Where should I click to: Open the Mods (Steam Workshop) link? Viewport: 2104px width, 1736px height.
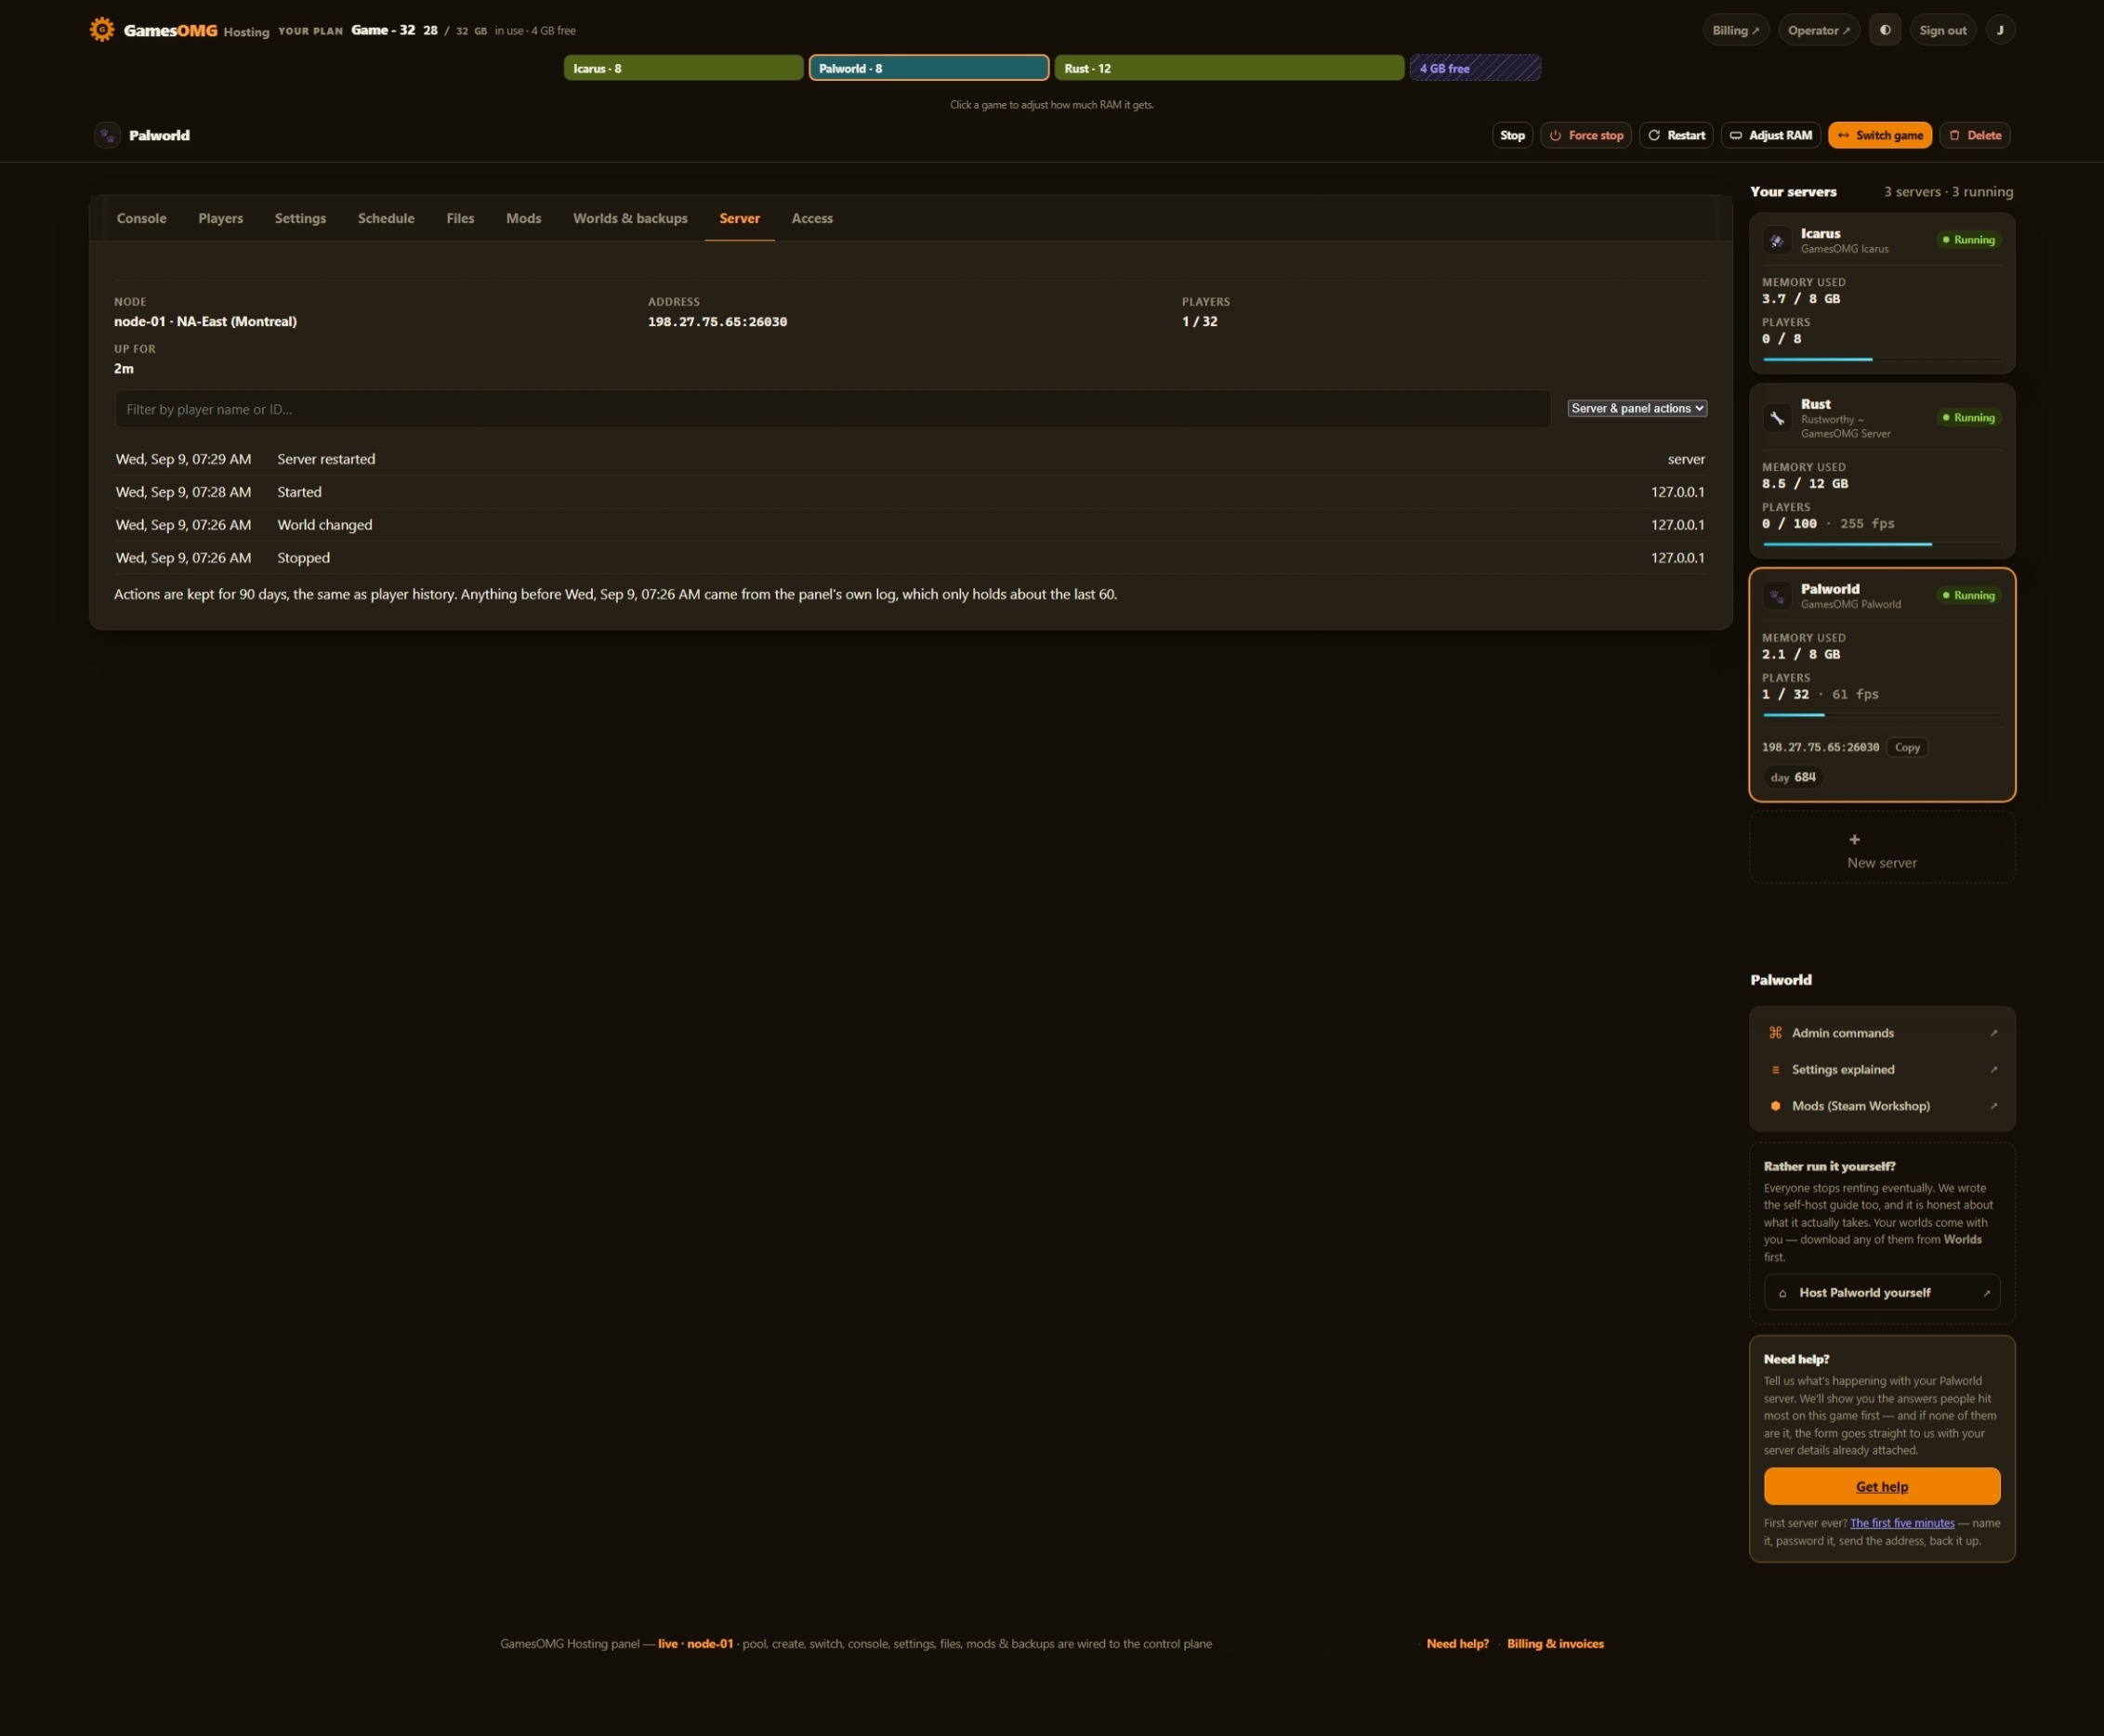tap(1881, 1106)
